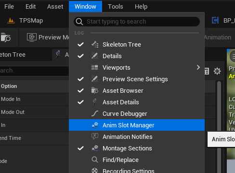Viewport: 235px width, 173px height.
Task: Click the Recording Settings film reel icon
Action: [95, 171]
